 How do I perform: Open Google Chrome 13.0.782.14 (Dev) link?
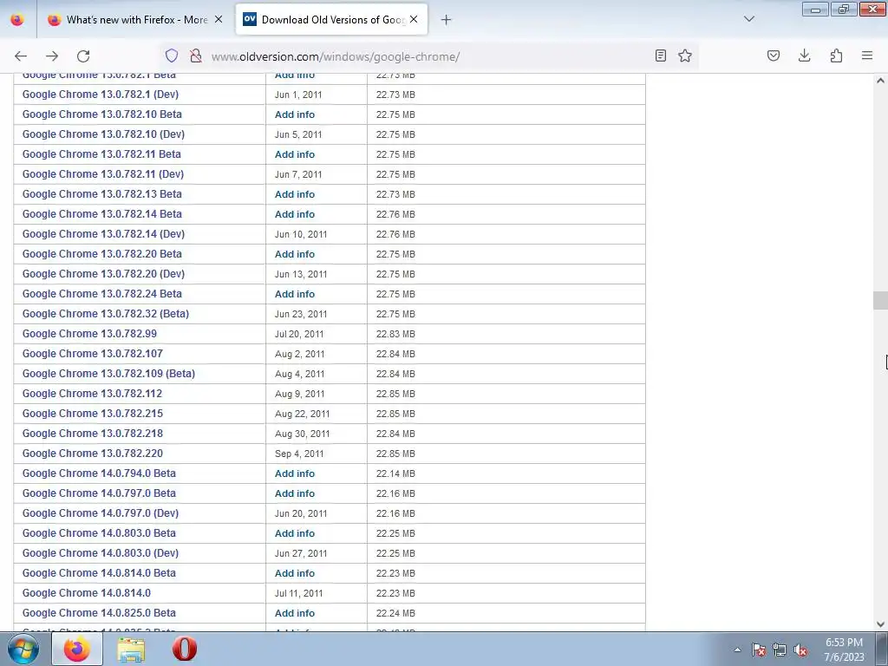(x=104, y=234)
